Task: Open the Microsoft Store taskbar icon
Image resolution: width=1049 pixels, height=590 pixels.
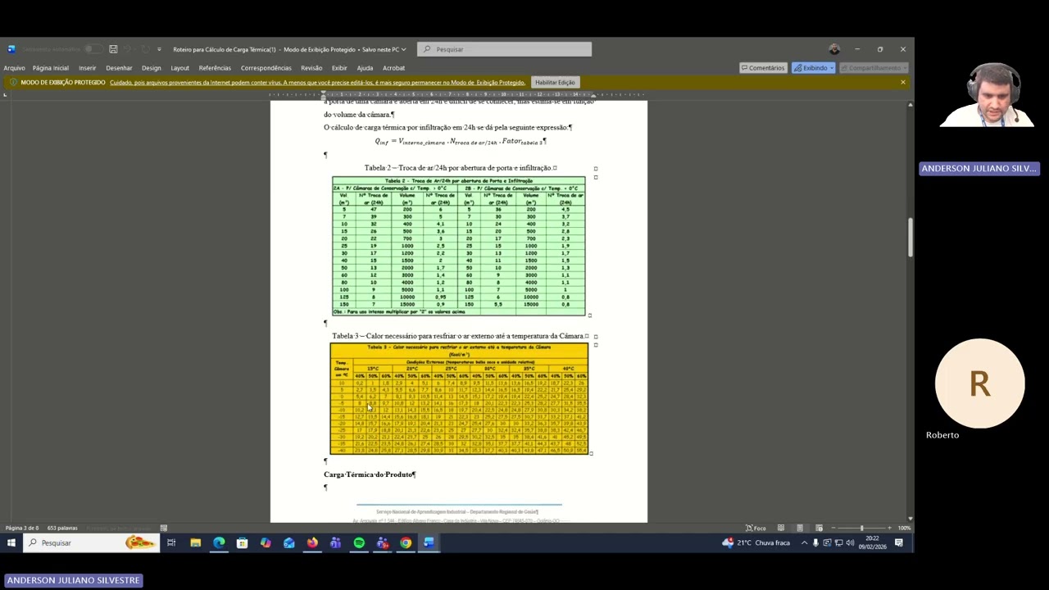Action: click(x=242, y=542)
